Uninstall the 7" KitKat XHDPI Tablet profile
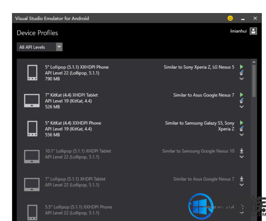266x221 pixels. pos(242,101)
